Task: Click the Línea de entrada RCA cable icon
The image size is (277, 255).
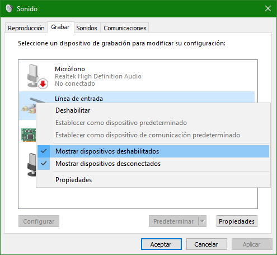Action: click(29, 106)
